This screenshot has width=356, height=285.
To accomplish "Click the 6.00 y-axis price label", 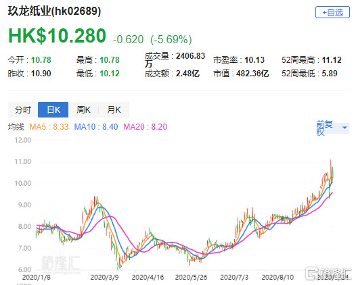I will 24,270.
